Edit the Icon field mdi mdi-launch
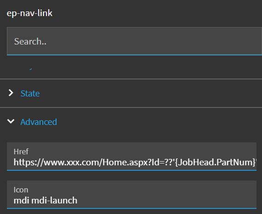The image size is (262, 214). [x=131, y=194]
